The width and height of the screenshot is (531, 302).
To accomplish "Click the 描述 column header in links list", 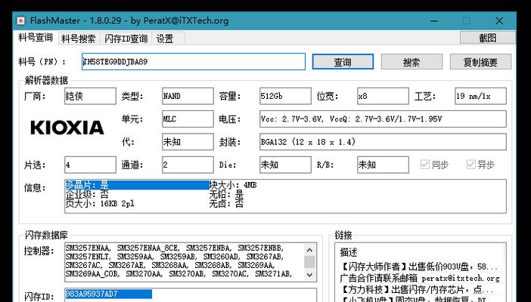I will click(x=348, y=252).
